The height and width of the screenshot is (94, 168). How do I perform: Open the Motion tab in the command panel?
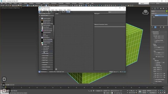point(161,8)
